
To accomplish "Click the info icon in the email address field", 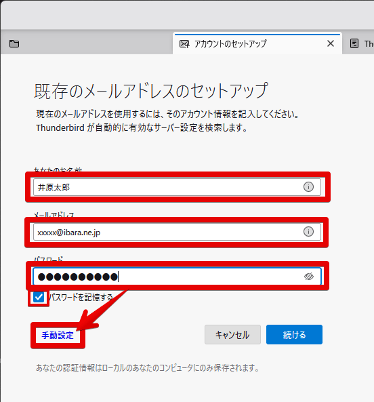I will pyautogui.click(x=308, y=232).
